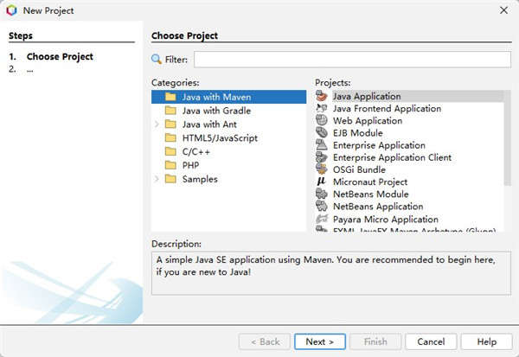This screenshot has width=519, height=357.
Task: Close the New Project dialog
Action: 503,10
